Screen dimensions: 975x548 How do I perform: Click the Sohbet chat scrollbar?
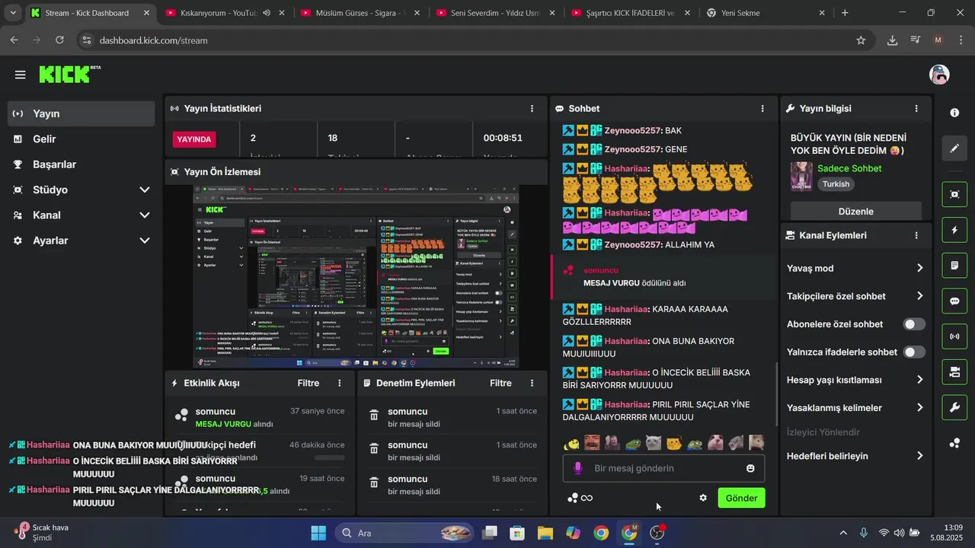[776, 393]
